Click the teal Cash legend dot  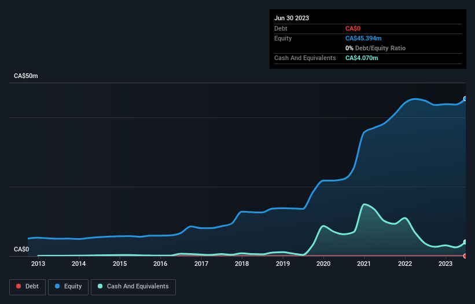click(x=100, y=286)
